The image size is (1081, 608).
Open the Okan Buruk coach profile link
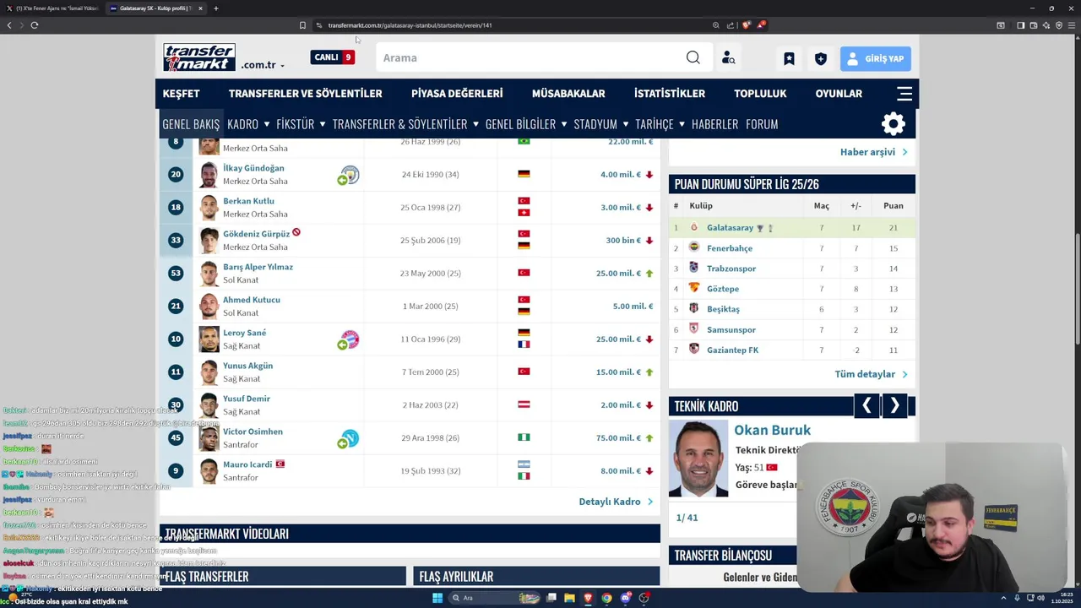tap(772, 430)
